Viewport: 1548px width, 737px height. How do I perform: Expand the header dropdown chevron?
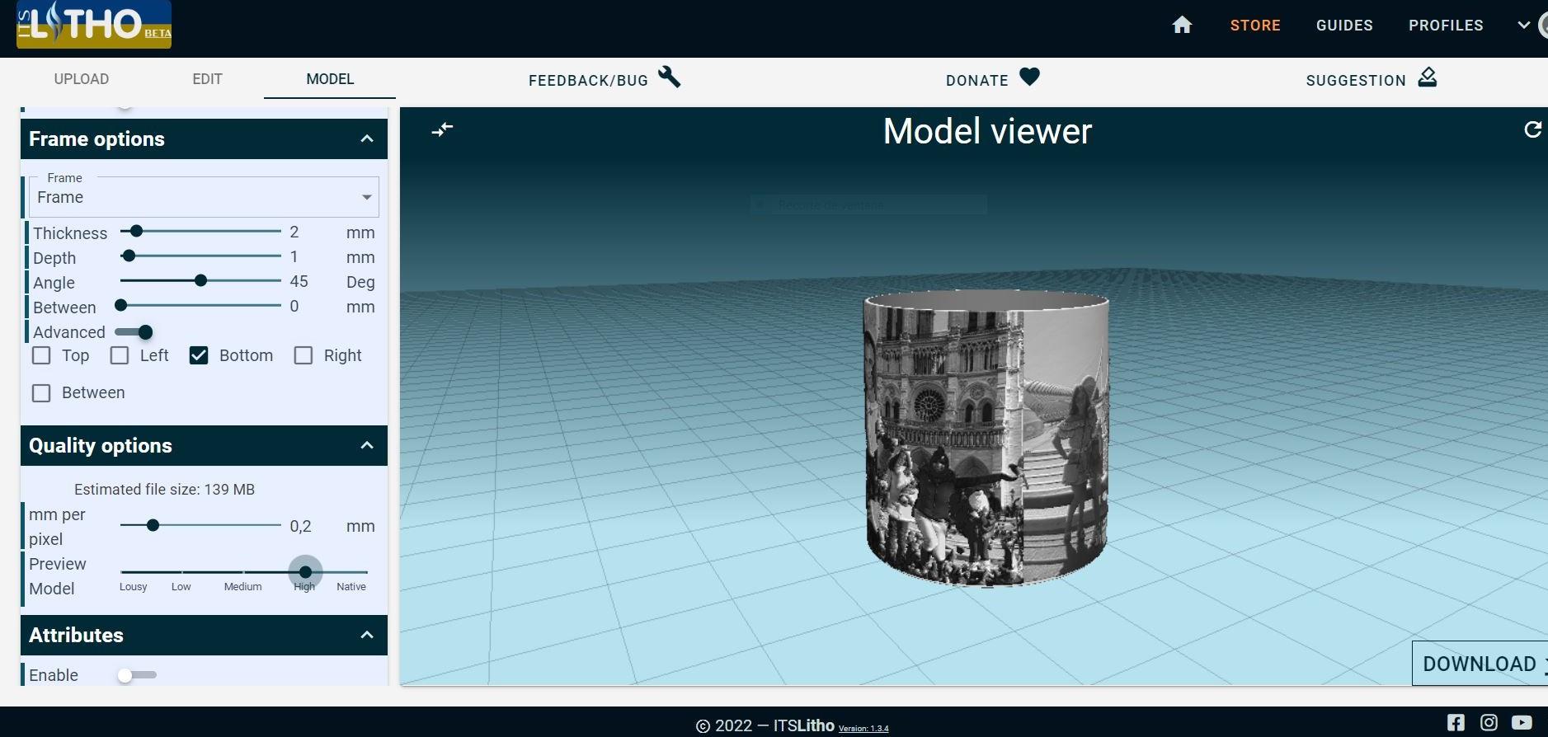[x=1523, y=26]
